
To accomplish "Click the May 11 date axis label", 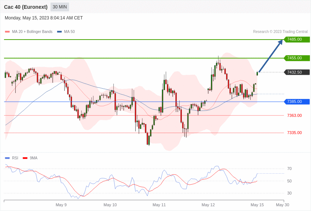I will coord(159,205).
